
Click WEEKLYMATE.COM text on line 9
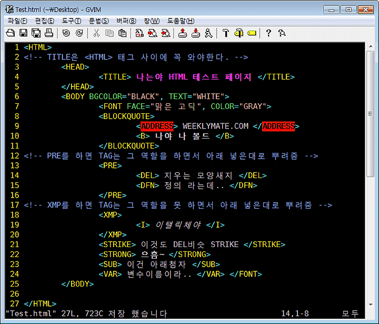[215, 126]
